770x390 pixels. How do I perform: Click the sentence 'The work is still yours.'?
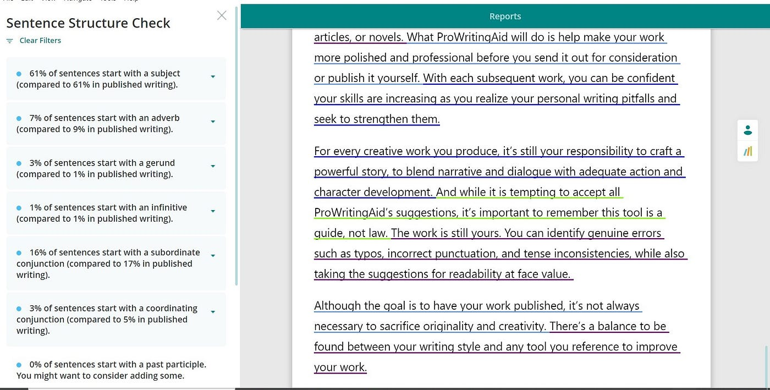[446, 233]
